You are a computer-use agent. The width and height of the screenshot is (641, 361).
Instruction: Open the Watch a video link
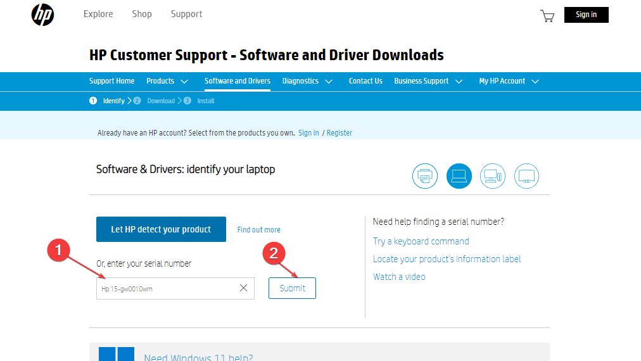[399, 277]
